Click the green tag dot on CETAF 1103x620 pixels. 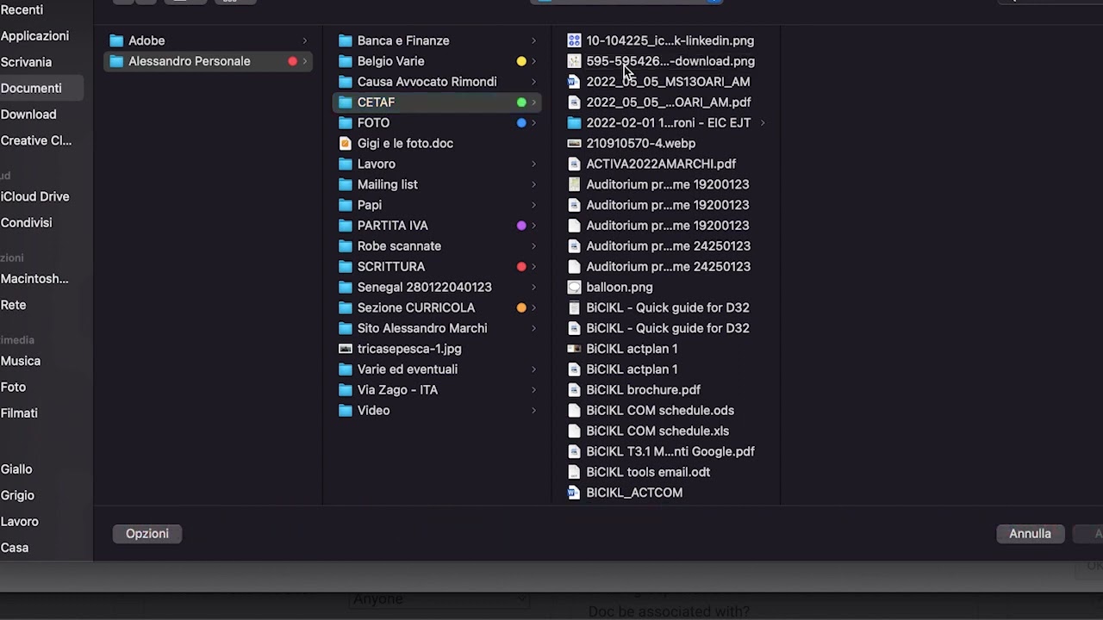[521, 102]
